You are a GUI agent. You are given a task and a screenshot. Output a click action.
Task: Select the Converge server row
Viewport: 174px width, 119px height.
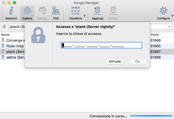[x=13, y=40]
